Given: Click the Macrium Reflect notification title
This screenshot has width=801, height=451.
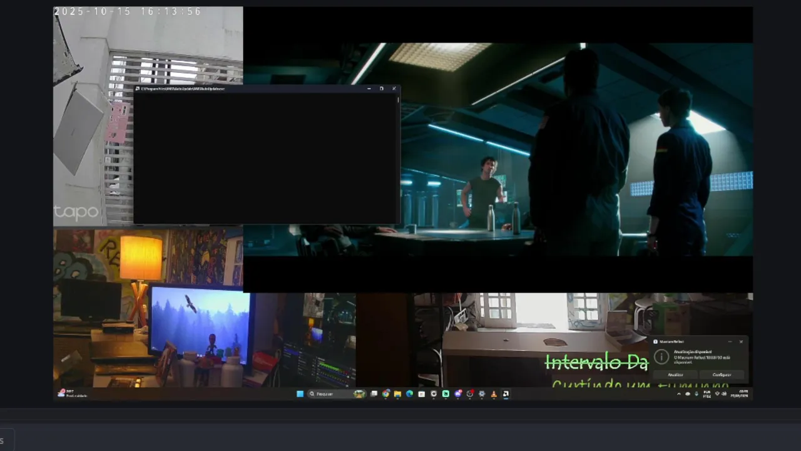Looking at the screenshot, I should [672, 341].
